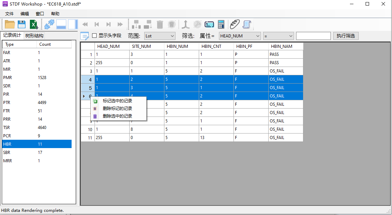Click the plug connection icon
This screenshot has height=215, width=392.
[x=50, y=24]
